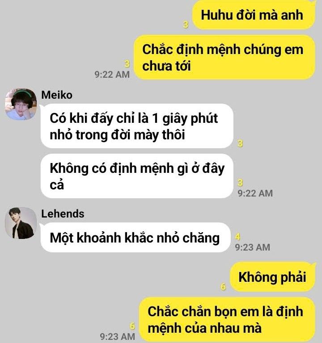Open Meiko's profile picture
The image size is (322, 343).
[x=21, y=104]
